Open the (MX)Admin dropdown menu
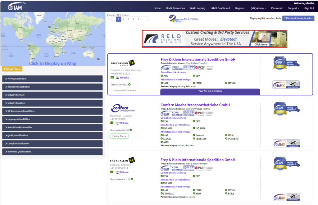 pos(258,8)
